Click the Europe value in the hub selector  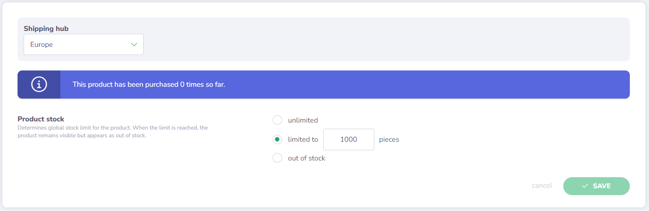[42, 44]
